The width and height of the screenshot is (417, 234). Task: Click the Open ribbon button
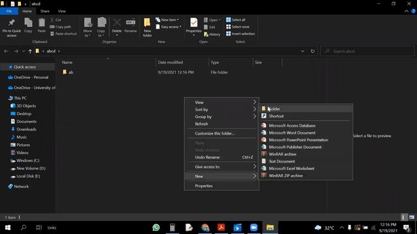(212, 20)
